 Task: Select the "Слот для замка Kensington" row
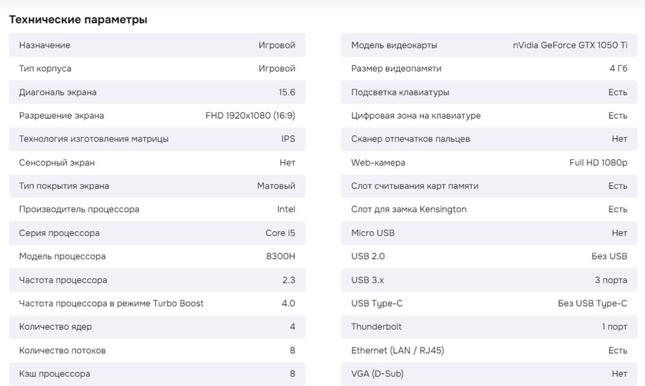pyautogui.click(x=489, y=209)
